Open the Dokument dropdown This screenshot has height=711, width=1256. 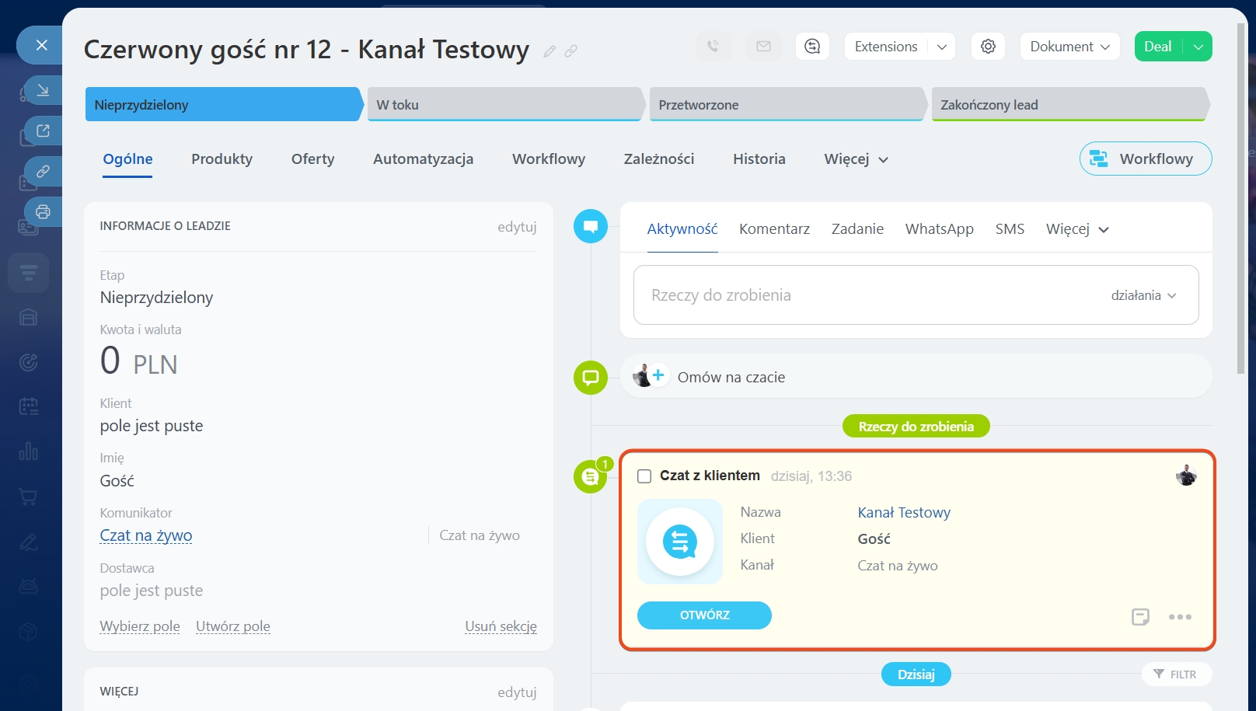[x=1069, y=47]
